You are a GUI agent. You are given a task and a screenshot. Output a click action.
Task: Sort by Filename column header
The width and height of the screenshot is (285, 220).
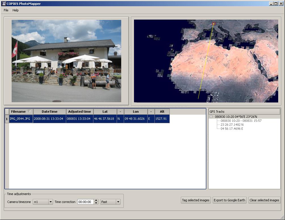(x=19, y=112)
